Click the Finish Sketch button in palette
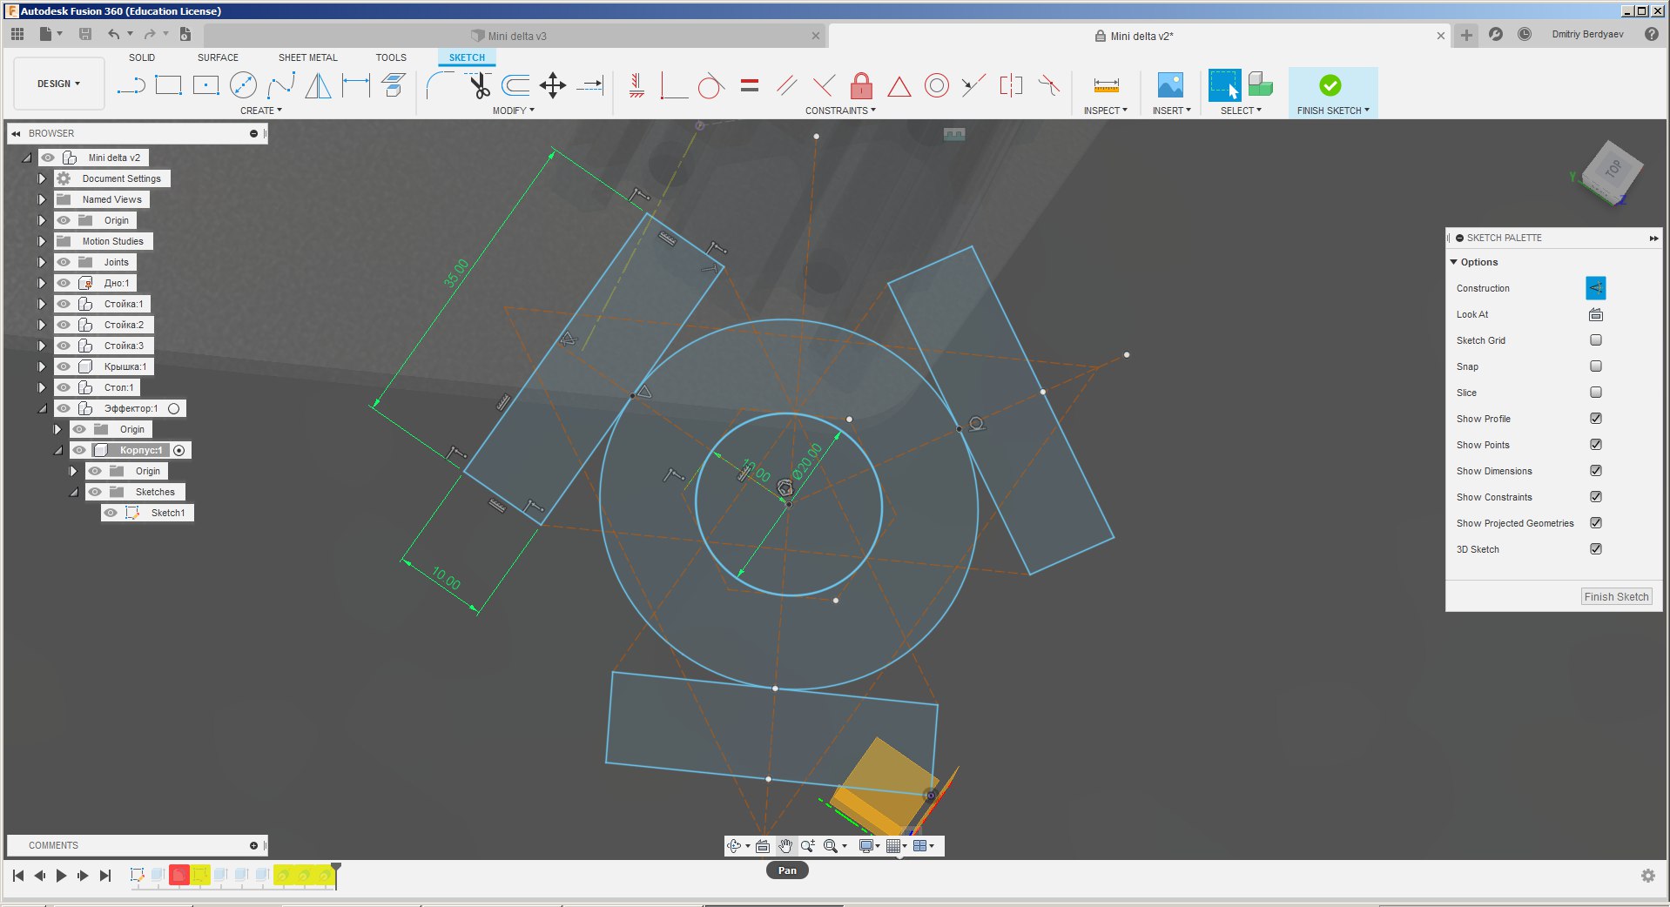Screen dimensions: 1670x907 [x=1616, y=596]
